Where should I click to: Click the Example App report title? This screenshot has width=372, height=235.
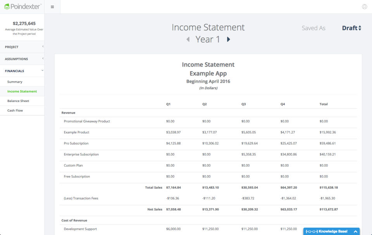point(208,73)
